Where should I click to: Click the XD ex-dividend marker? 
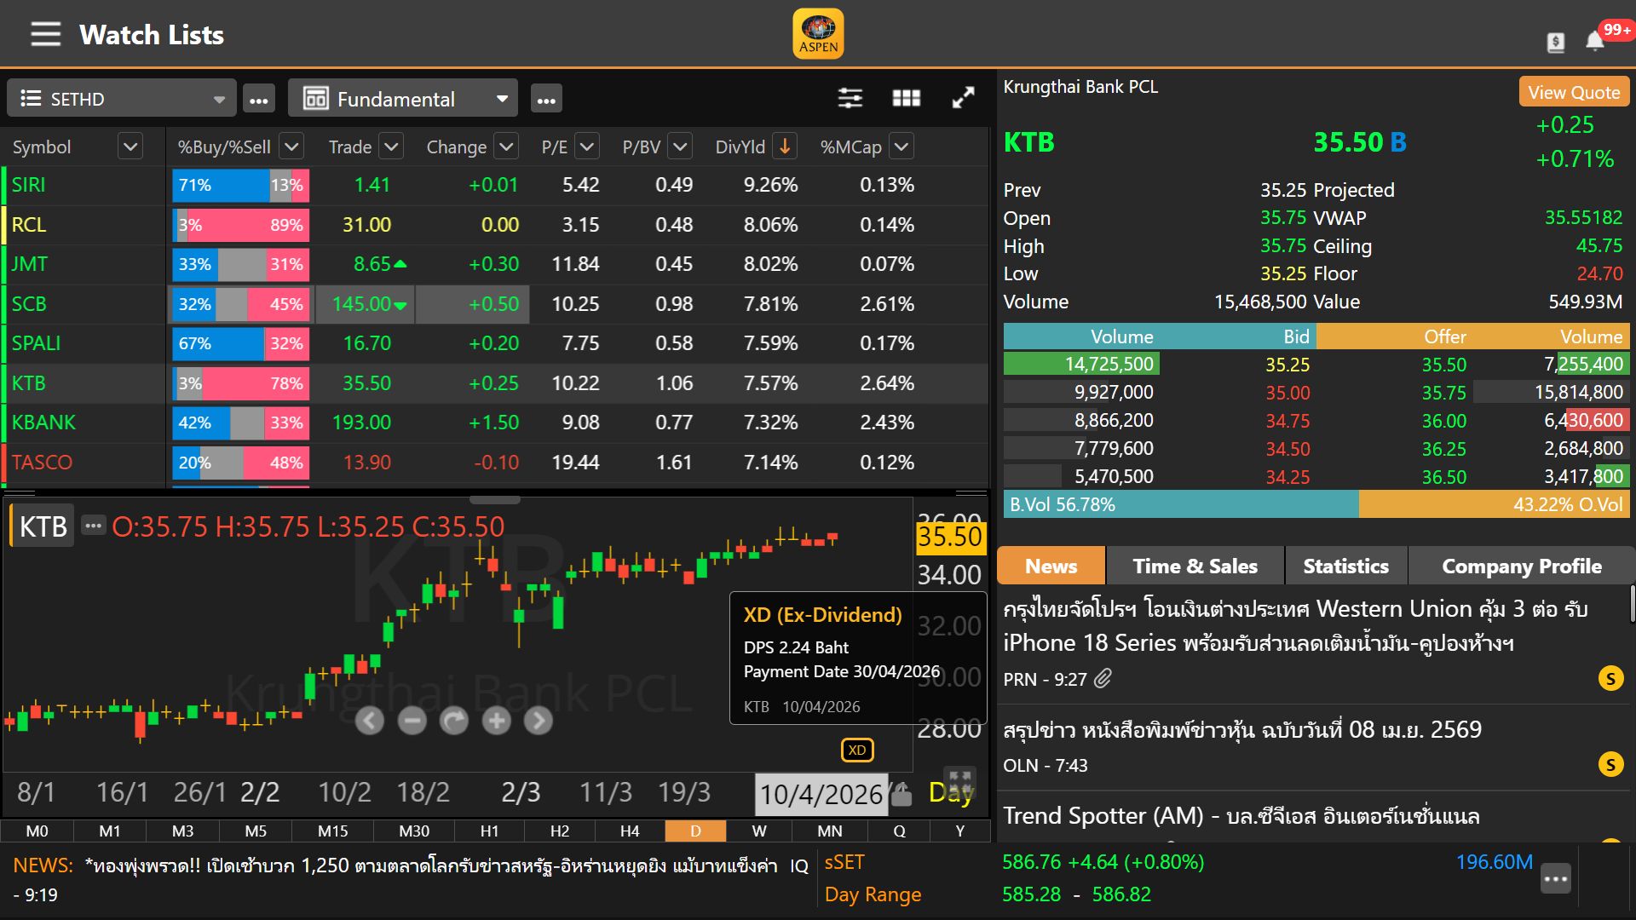(x=856, y=750)
